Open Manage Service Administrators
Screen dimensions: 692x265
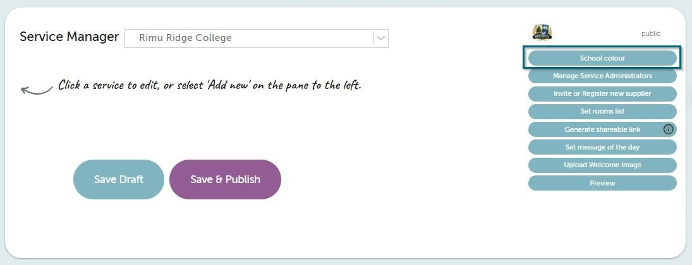point(602,76)
